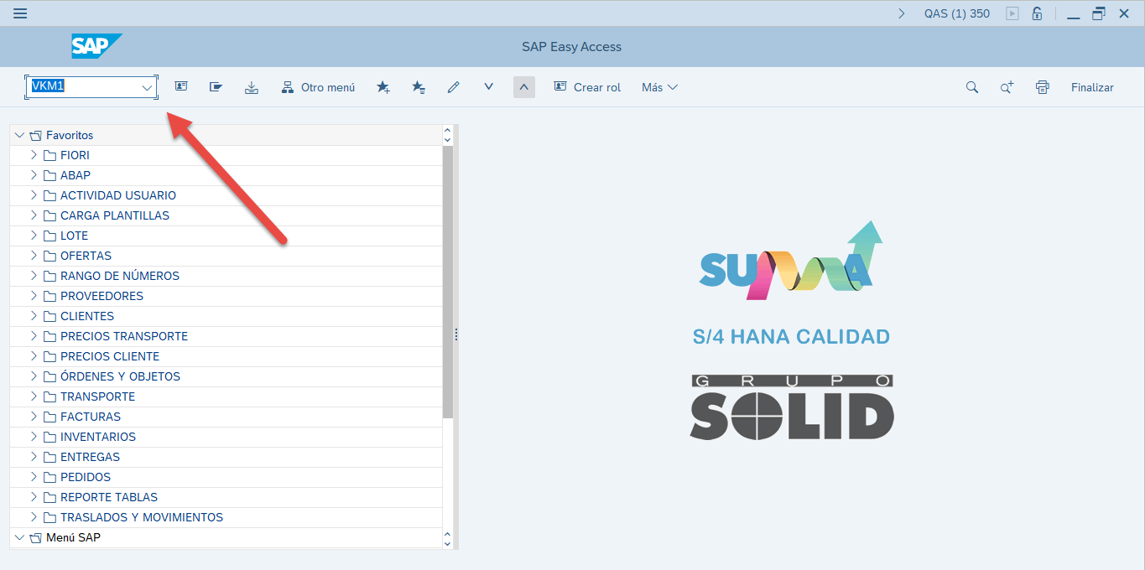The image size is (1145, 570).
Task: Click the magnifier search icon
Action: (x=972, y=87)
